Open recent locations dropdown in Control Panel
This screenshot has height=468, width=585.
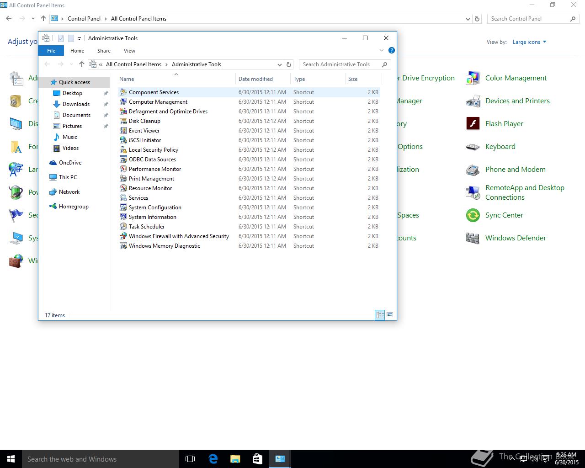[x=33, y=19]
